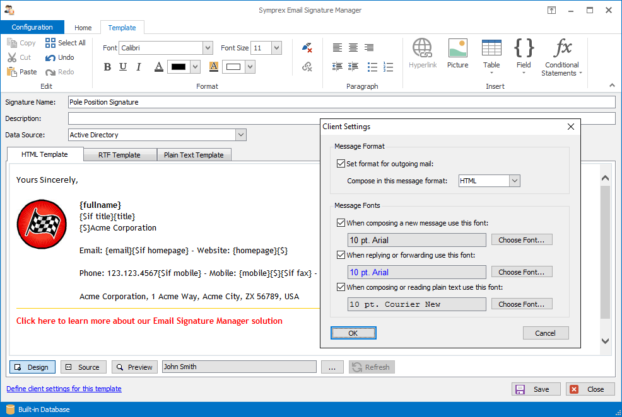Screen dimensions: 622x417
Task: Insert a numbered list
Action: pos(388,67)
